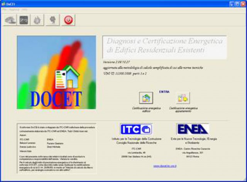Click the DOCET splash logo image
Image resolution: width=247 pixels, height=182 pixels.
pos(57,72)
